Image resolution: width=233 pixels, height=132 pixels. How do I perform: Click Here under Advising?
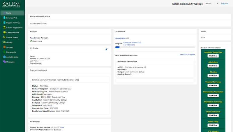pos(213,76)
